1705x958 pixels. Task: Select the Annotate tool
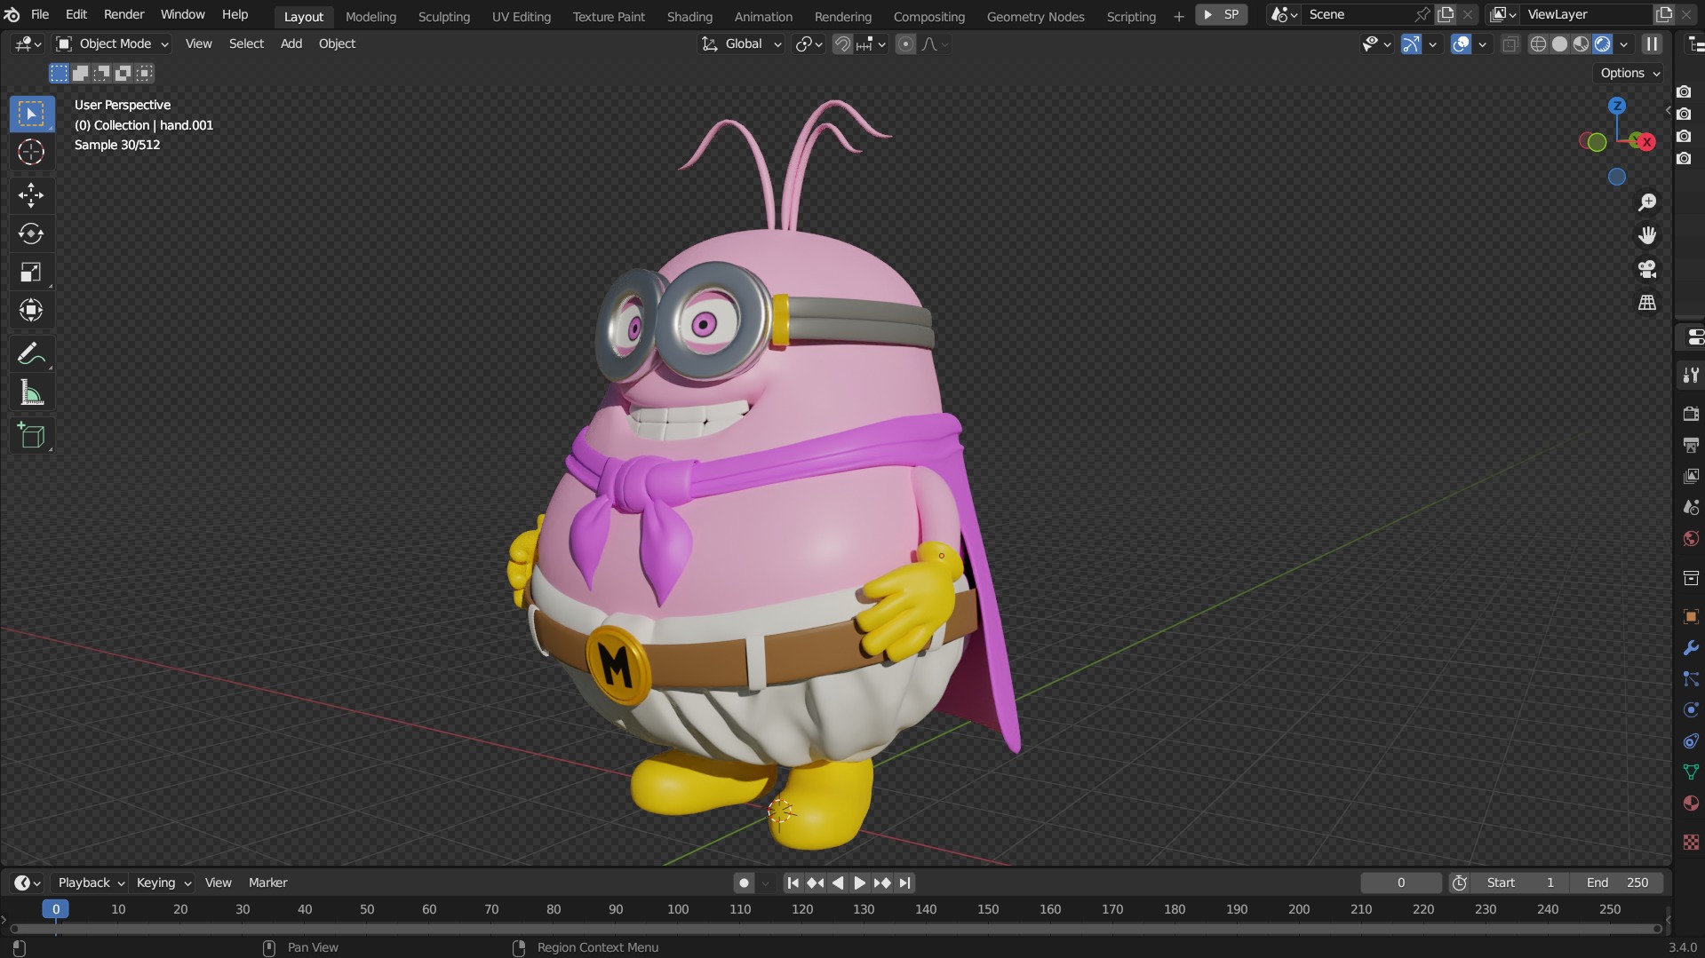[x=31, y=353]
